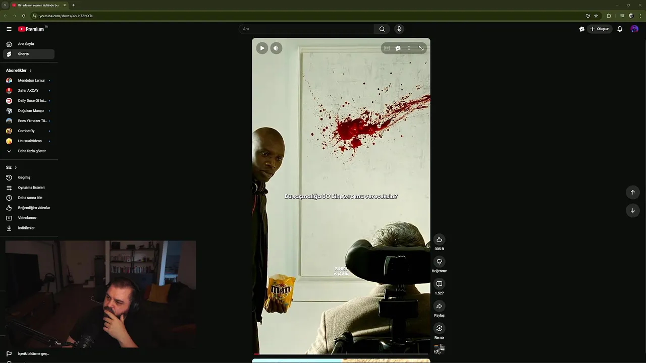646x363 pixels.
Task: Open the AI Ask star icon on video
Action: click(398, 48)
